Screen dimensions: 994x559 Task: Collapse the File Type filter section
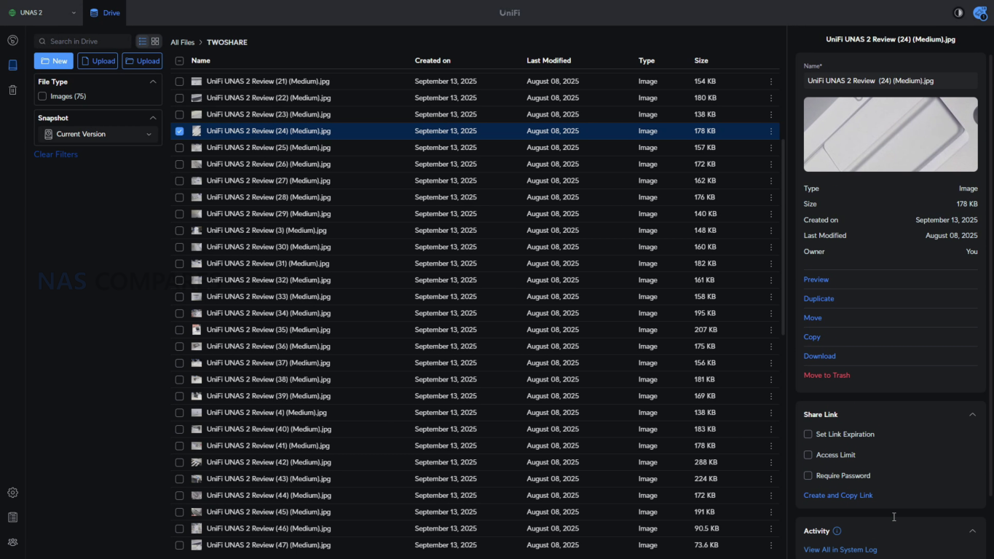pos(153,82)
